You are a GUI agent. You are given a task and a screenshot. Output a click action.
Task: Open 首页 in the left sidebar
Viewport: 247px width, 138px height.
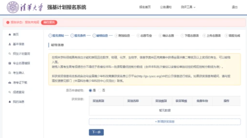pyautogui.click(x=16, y=34)
